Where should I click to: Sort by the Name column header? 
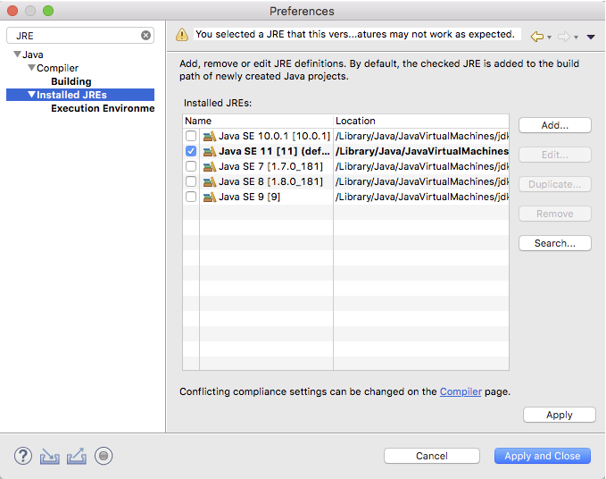click(x=258, y=121)
